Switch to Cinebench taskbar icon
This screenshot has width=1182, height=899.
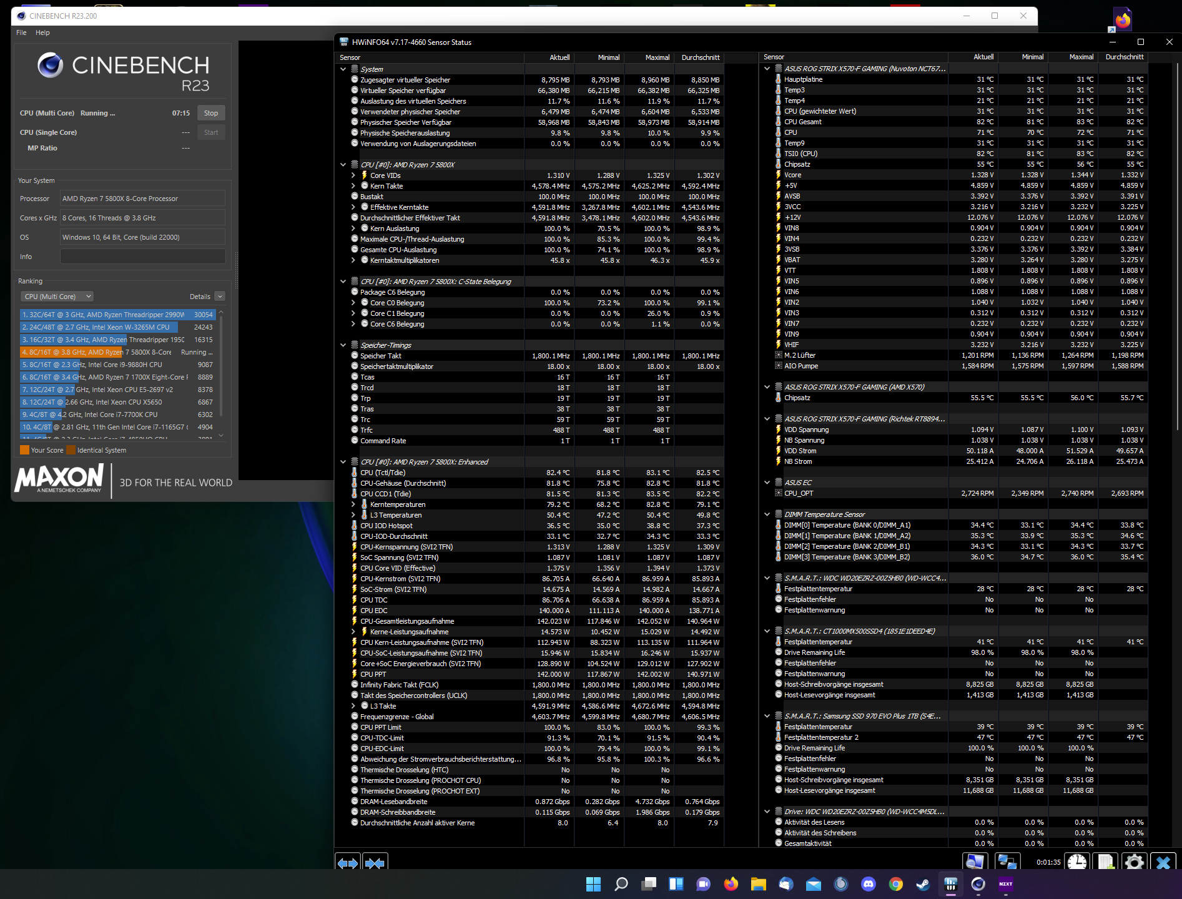[x=978, y=884]
